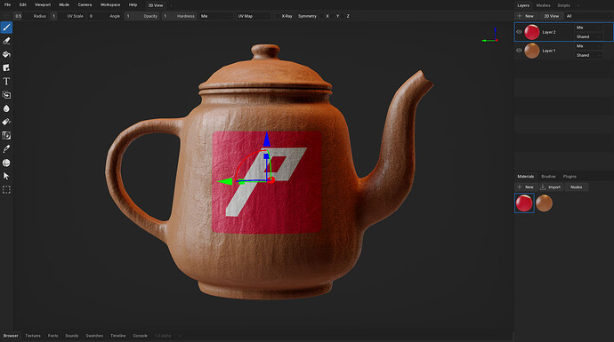The width and height of the screenshot is (614, 342).
Task: Select the Gizmo arrow tool
Action: pyautogui.click(x=6, y=176)
